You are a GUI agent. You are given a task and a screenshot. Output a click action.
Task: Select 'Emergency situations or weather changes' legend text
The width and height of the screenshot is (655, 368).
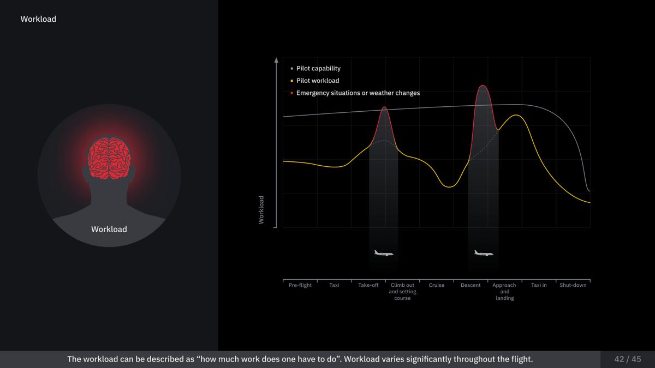(358, 93)
